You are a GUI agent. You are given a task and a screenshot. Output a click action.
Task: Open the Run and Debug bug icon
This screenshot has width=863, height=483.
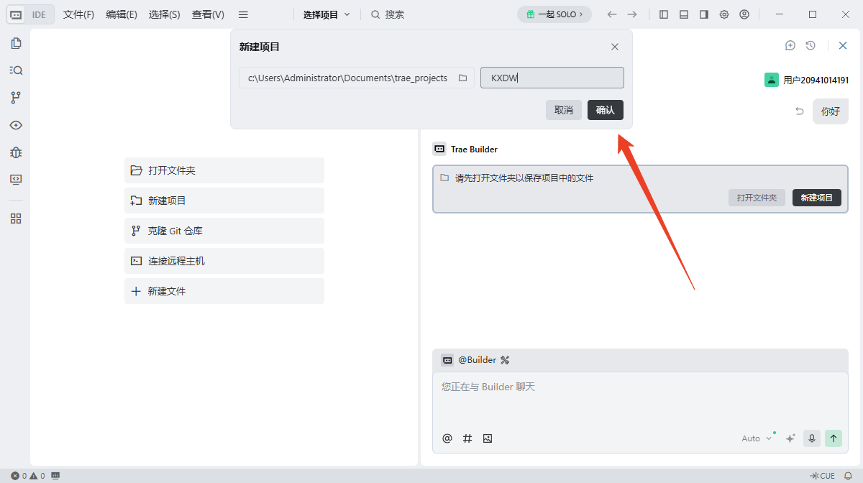point(16,152)
